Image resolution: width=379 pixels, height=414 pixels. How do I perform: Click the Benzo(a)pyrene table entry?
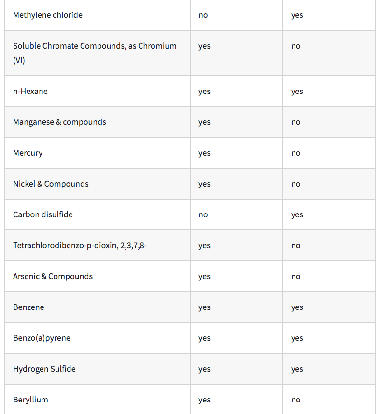point(42,338)
